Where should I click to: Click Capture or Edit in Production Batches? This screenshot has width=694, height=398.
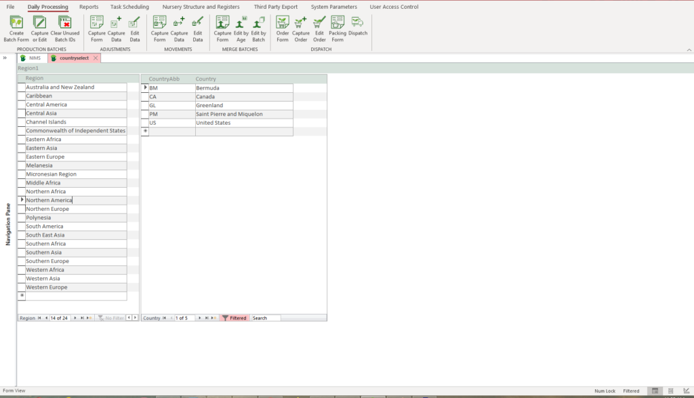(40, 23)
